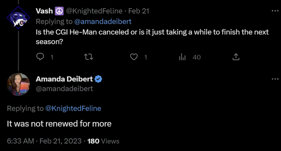Viewport: 281px width, 151px height.
Task: Like Vash's He-Man tweet
Action: 134,57
